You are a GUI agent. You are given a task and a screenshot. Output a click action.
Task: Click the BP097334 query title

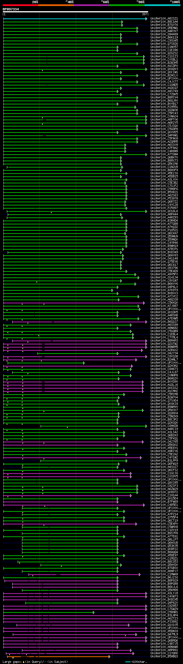coord(11,9)
